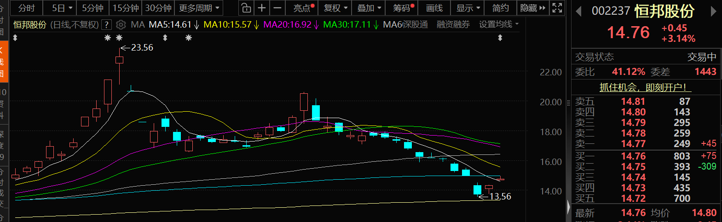Click 委比 value 41.12%
Viewport: 722px width, 222px height.
pyautogui.click(x=629, y=72)
